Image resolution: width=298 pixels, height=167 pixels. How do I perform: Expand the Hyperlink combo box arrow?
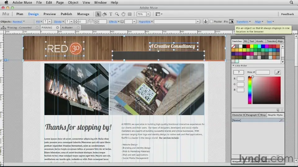pos(197,22)
